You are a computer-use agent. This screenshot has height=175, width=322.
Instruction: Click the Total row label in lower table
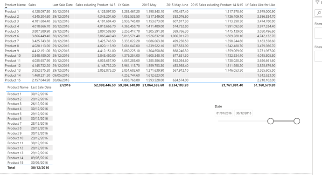(x=11, y=168)
